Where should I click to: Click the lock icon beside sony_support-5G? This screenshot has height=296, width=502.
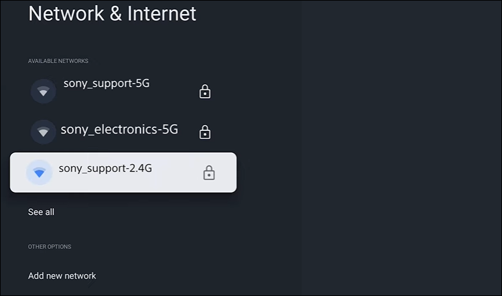pos(205,92)
